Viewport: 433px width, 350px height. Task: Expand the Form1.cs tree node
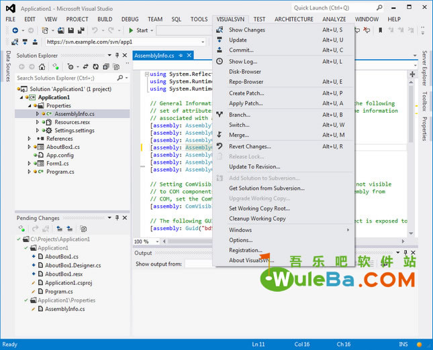30,164
